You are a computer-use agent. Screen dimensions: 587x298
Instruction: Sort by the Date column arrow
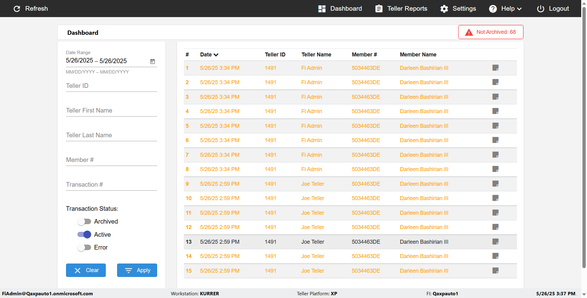(216, 55)
